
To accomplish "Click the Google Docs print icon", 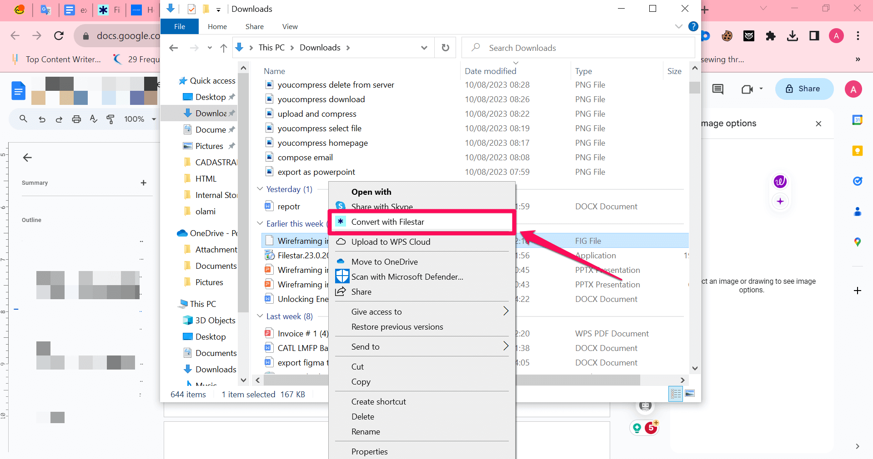I will point(76,119).
